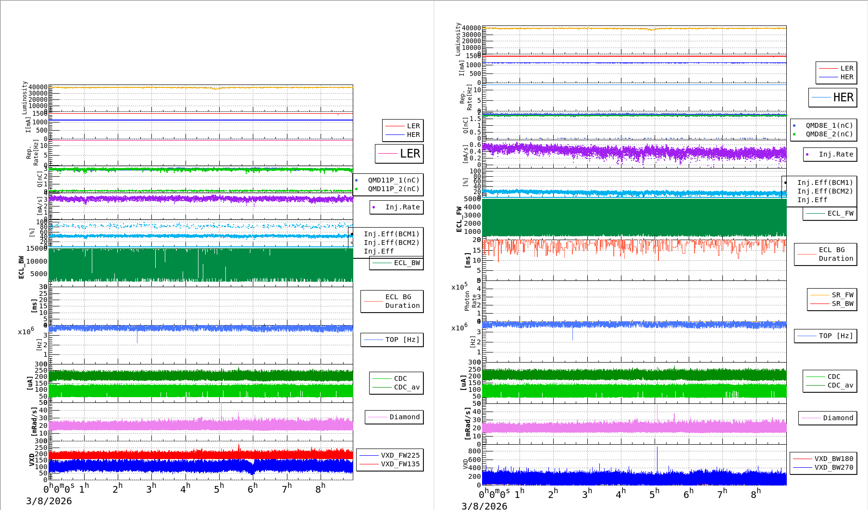
Task: Select the ECL_FW legend entry
Action: pos(840,214)
